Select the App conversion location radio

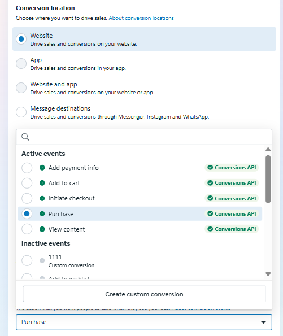click(x=21, y=63)
